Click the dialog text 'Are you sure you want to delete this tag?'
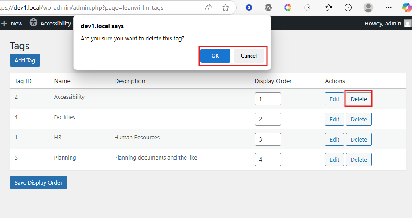Image resolution: width=412 pixels, height=218 pixels. [x=133, y=39]
